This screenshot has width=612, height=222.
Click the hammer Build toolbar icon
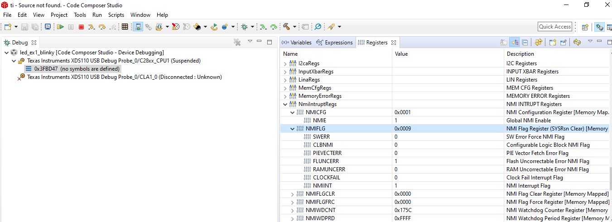pos(287,27)
